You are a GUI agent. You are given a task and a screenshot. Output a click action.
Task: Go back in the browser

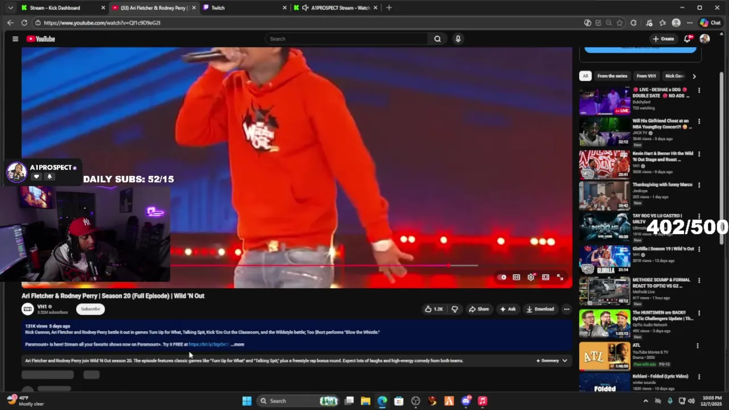(x=10, y=23)
